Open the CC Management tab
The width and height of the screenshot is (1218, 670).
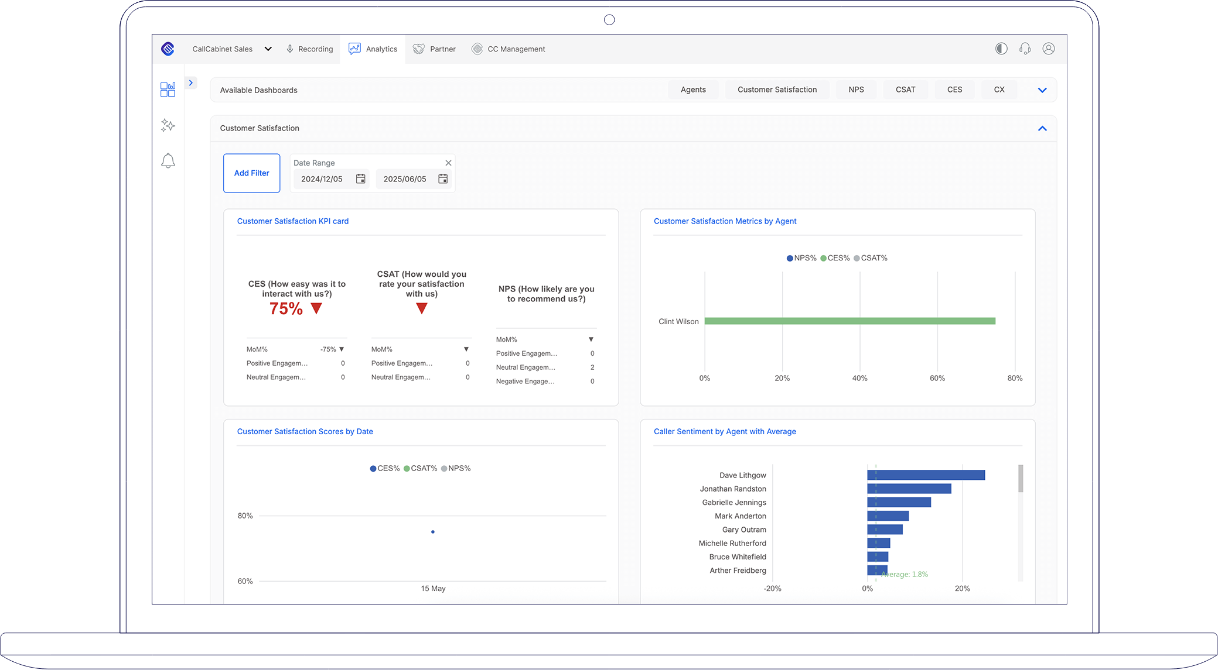509,49
